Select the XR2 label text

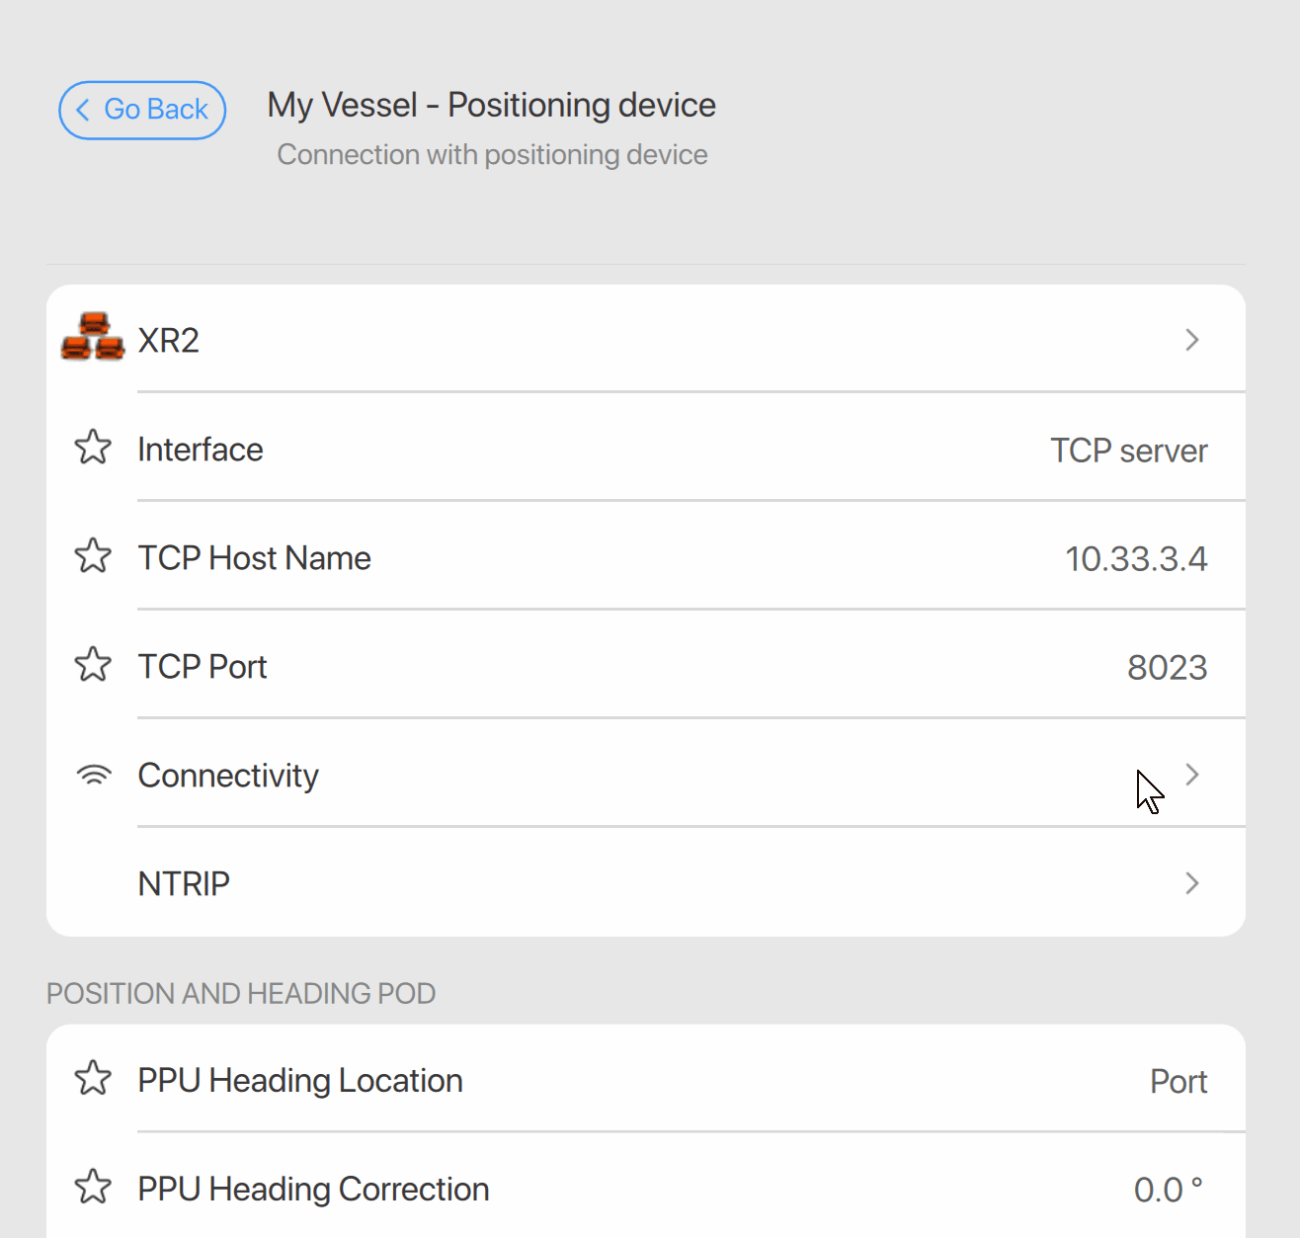169,341
